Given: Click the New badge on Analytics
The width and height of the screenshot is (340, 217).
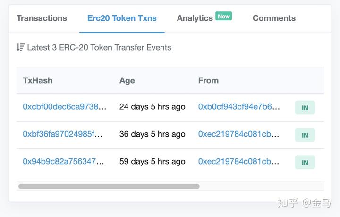Looking at the screenshot, I should 224,16.
